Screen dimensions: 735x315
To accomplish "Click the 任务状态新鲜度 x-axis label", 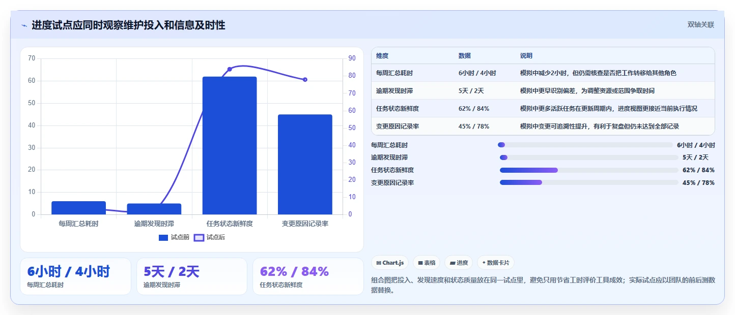I will click(x=230, y=224).
